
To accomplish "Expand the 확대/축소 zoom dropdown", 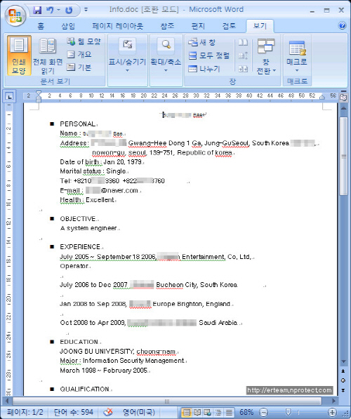I will coord(166,55).
